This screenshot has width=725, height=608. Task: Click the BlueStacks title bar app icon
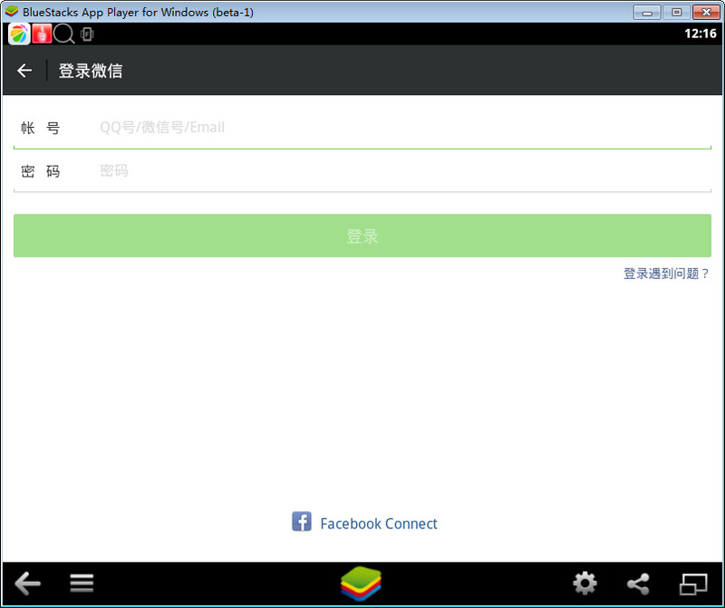pyautogui.click(x=11, y=11)
